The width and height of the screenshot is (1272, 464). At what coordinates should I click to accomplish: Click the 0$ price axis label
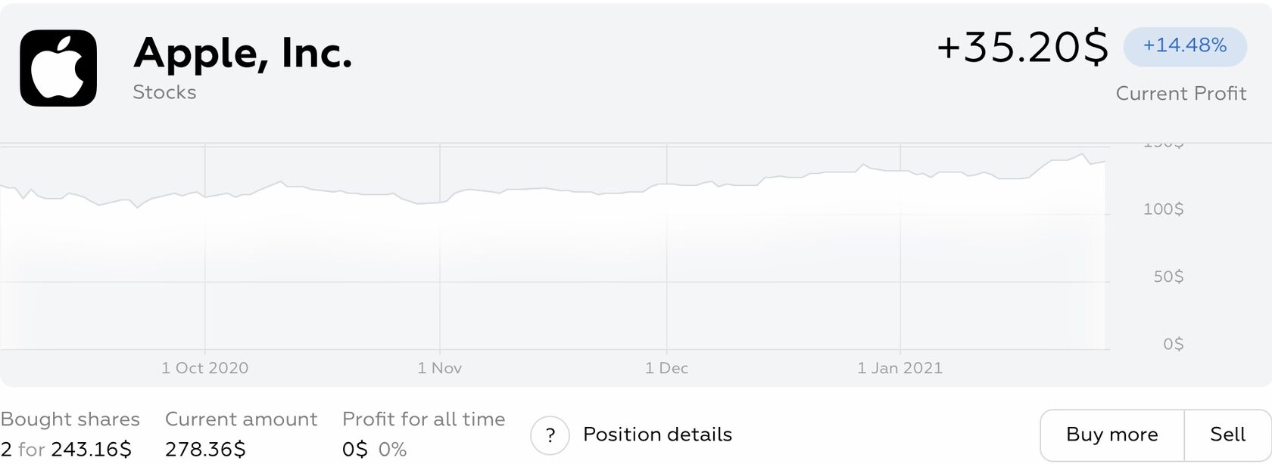click(1173, 345)
